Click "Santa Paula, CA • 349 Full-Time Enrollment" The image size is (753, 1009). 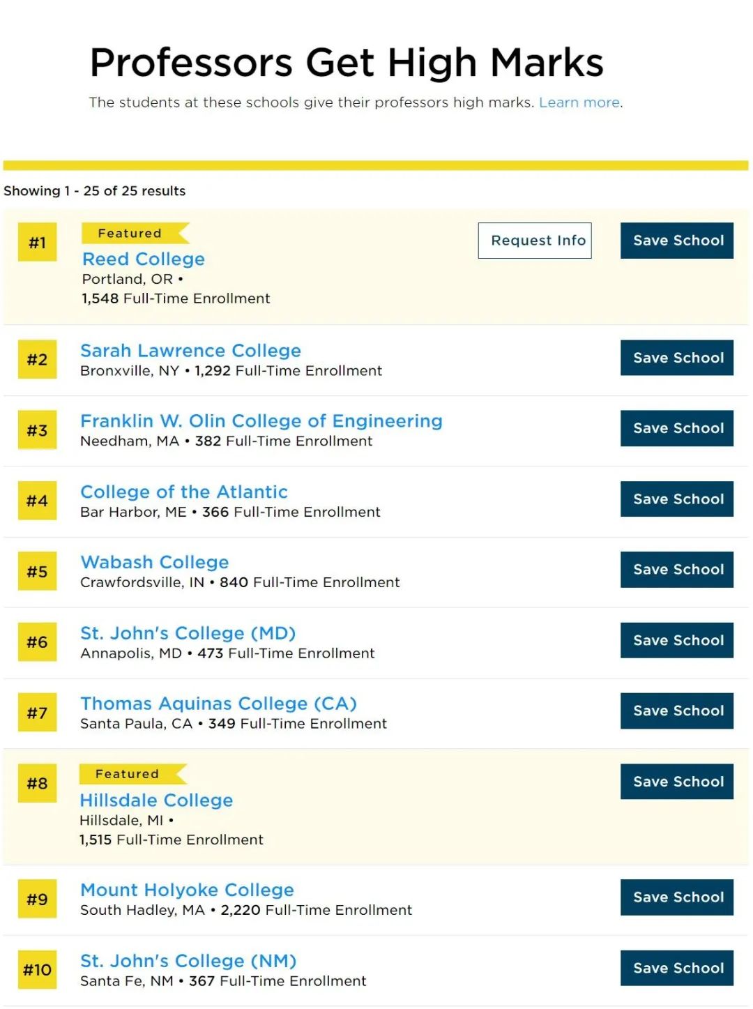pos(234,724)
